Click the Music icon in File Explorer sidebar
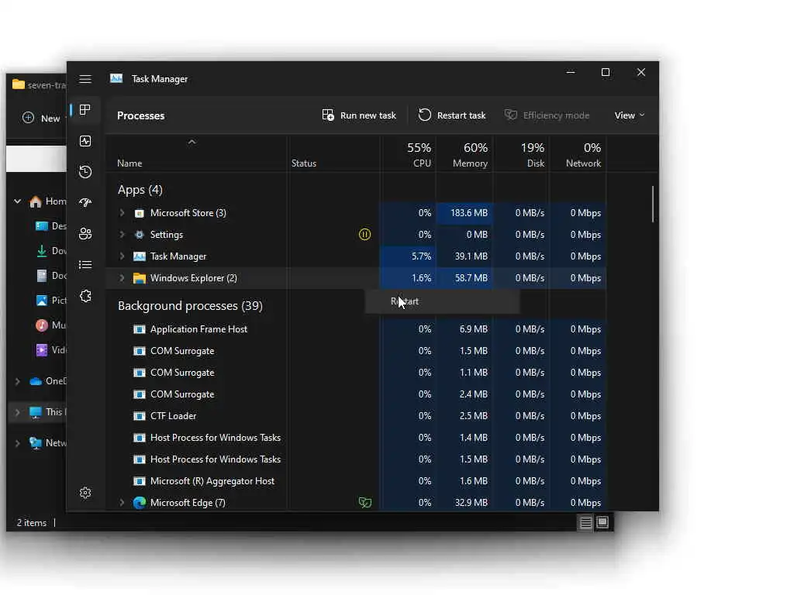 [x=42, y=325]
